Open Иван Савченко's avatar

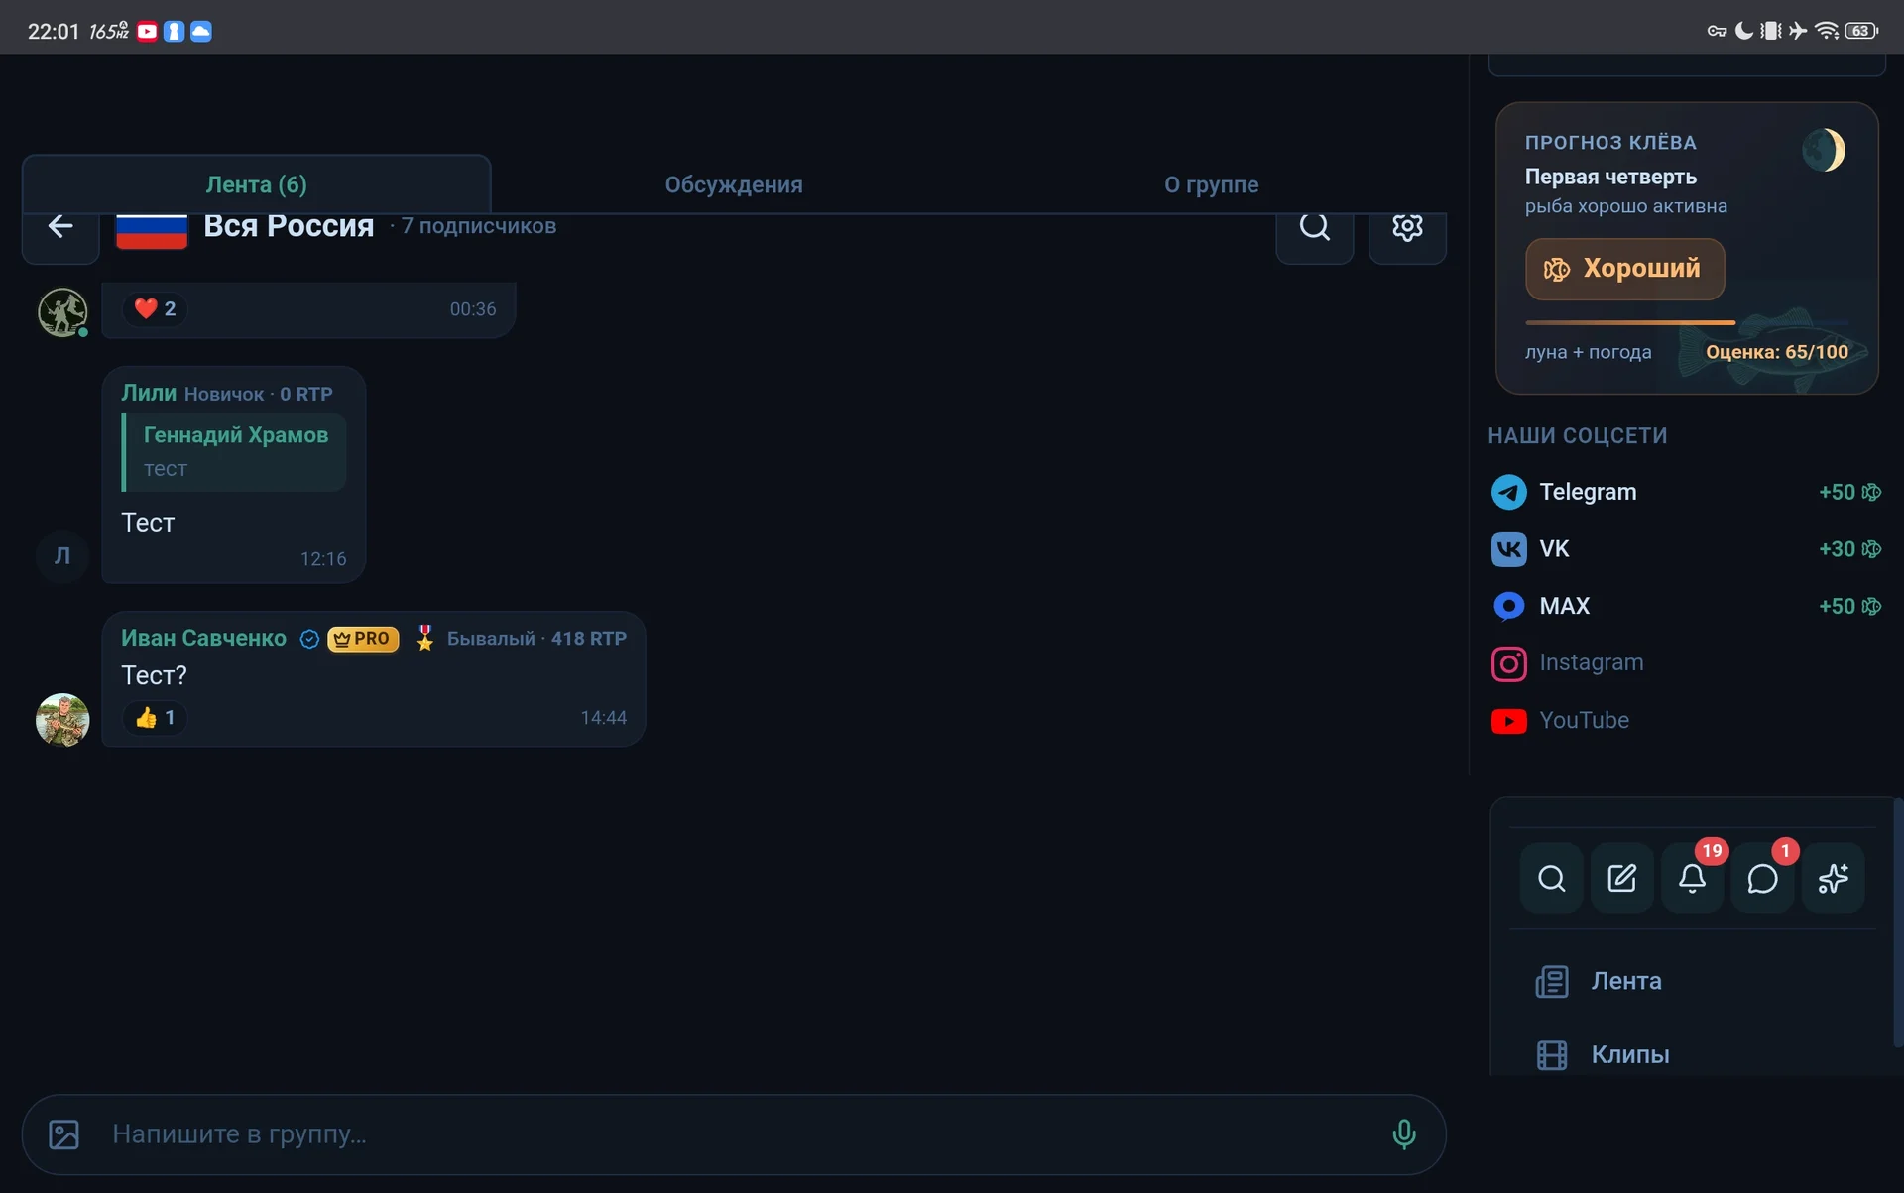tap(62, 719)
